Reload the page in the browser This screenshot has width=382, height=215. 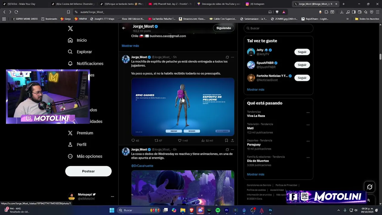tap(16, 12)
